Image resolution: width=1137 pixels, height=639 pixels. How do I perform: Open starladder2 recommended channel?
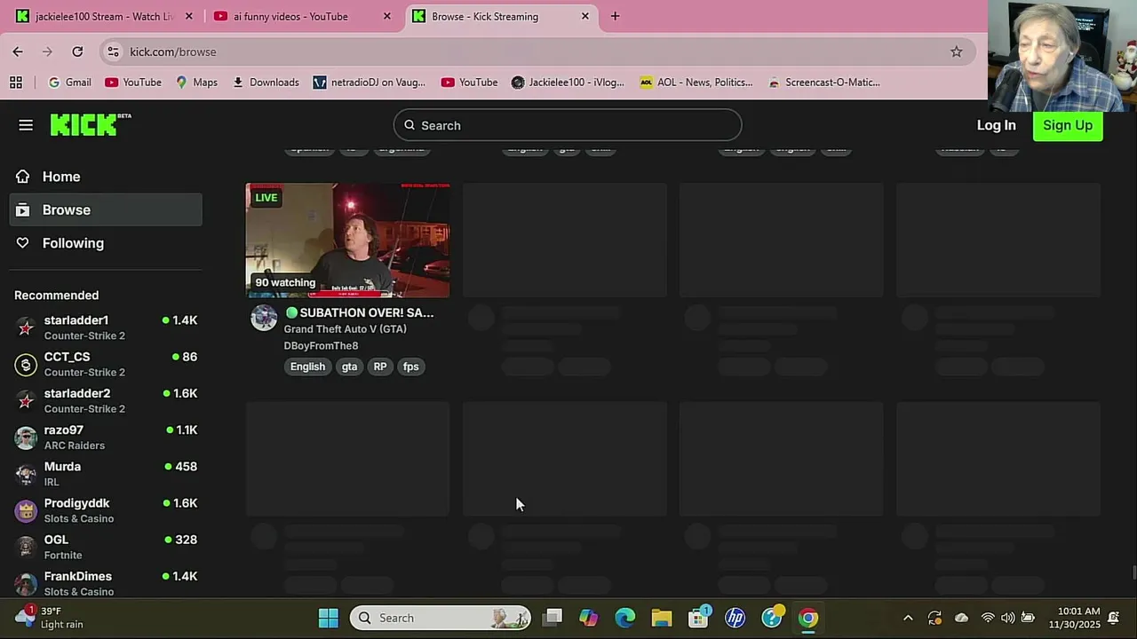[106, 400]
